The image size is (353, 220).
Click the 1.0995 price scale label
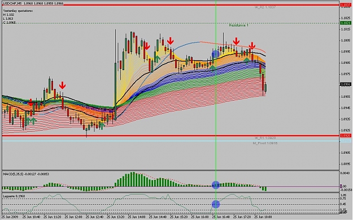346,51
